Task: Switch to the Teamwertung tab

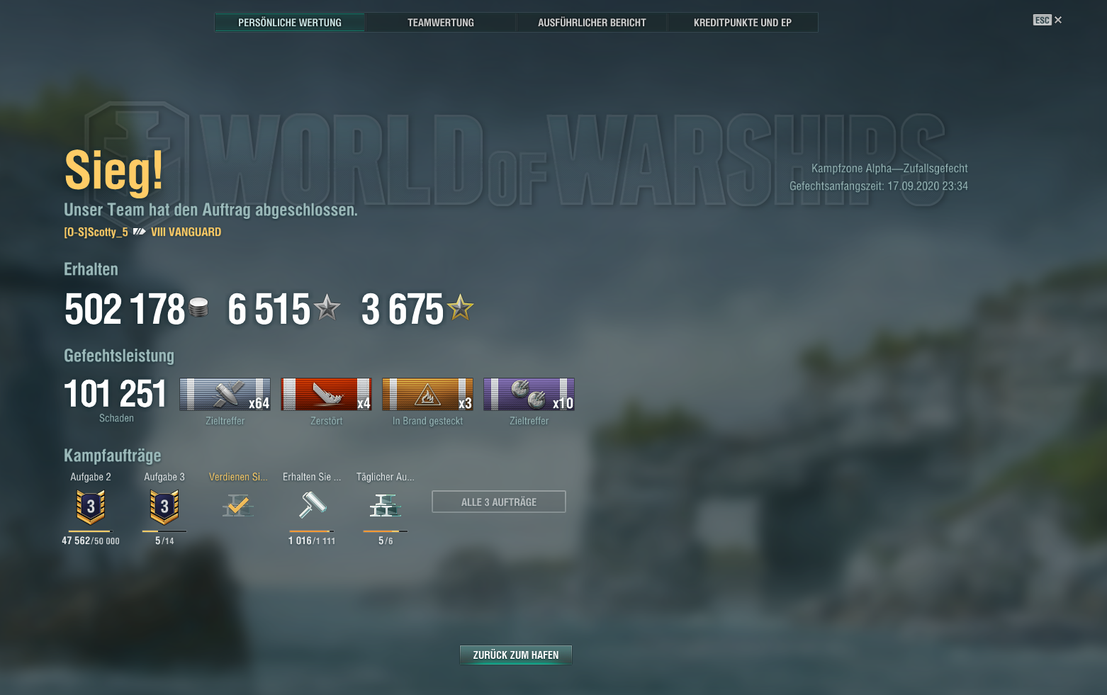Action: point(441,23)
